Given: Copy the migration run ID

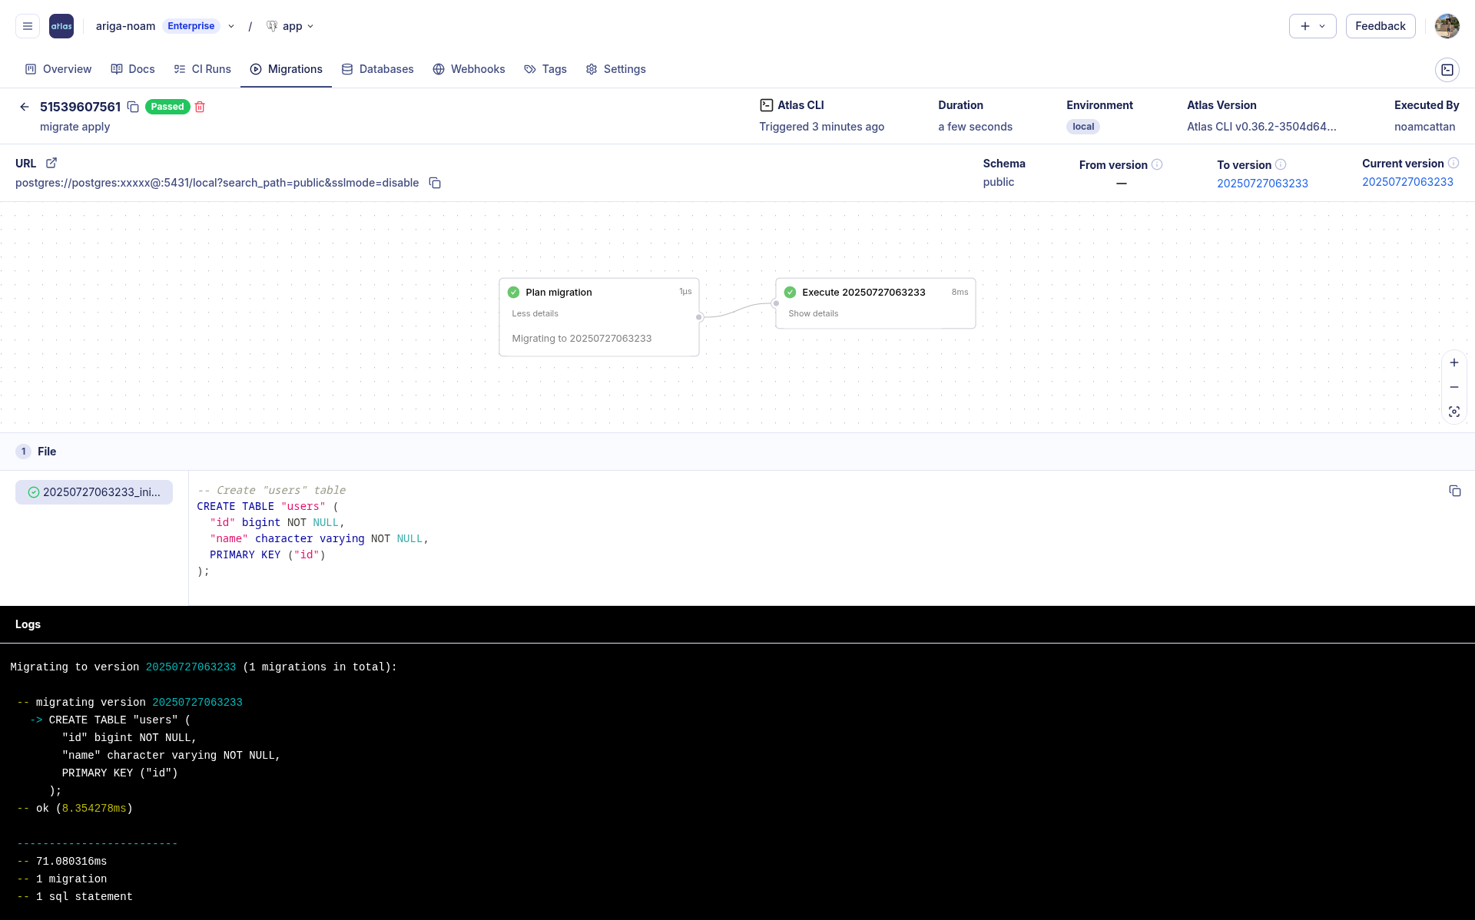Looking at the screenshot, I should point(133,107).
